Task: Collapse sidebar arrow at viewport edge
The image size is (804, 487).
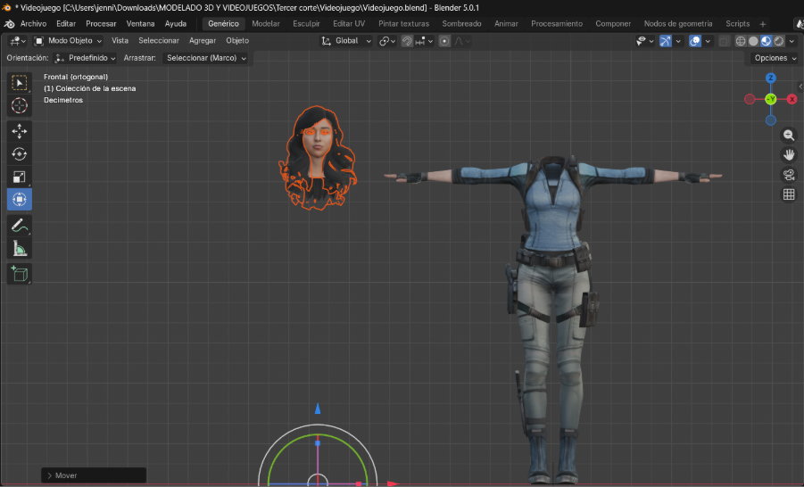Action: (800, 87)
